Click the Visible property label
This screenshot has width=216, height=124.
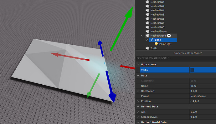coord(145,70)
